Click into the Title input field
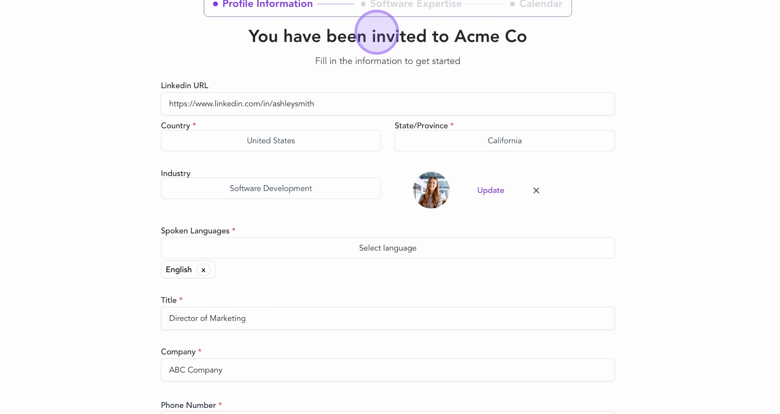 [x=387, y=318]
